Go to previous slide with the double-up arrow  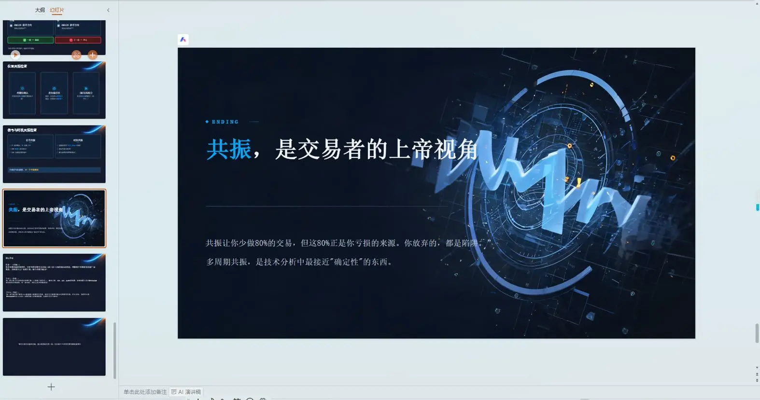757,374
